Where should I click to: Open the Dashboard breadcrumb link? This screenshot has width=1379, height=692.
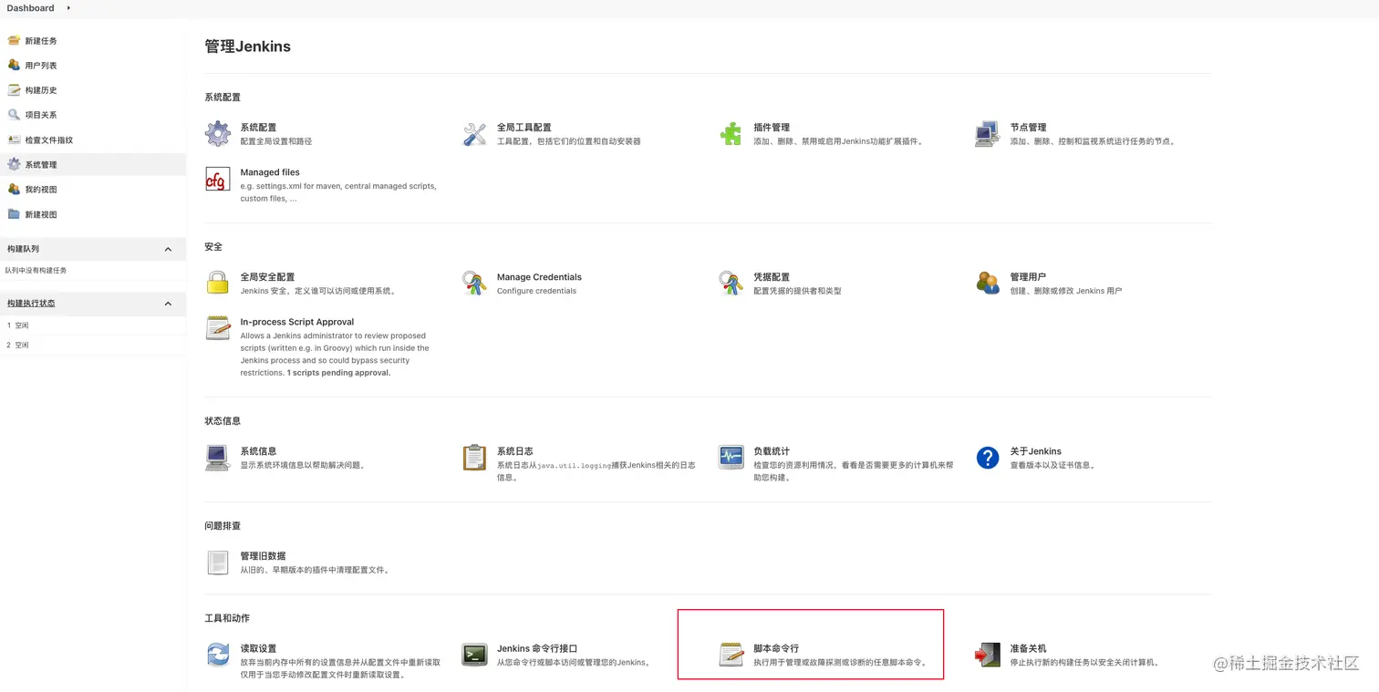(30, 8)
